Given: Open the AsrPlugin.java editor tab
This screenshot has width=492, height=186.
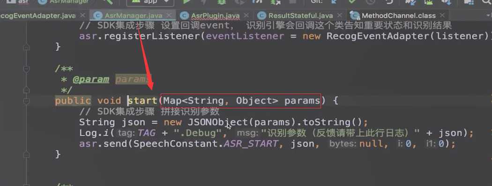Looking at the screenshot, I should tap(215, 15).
